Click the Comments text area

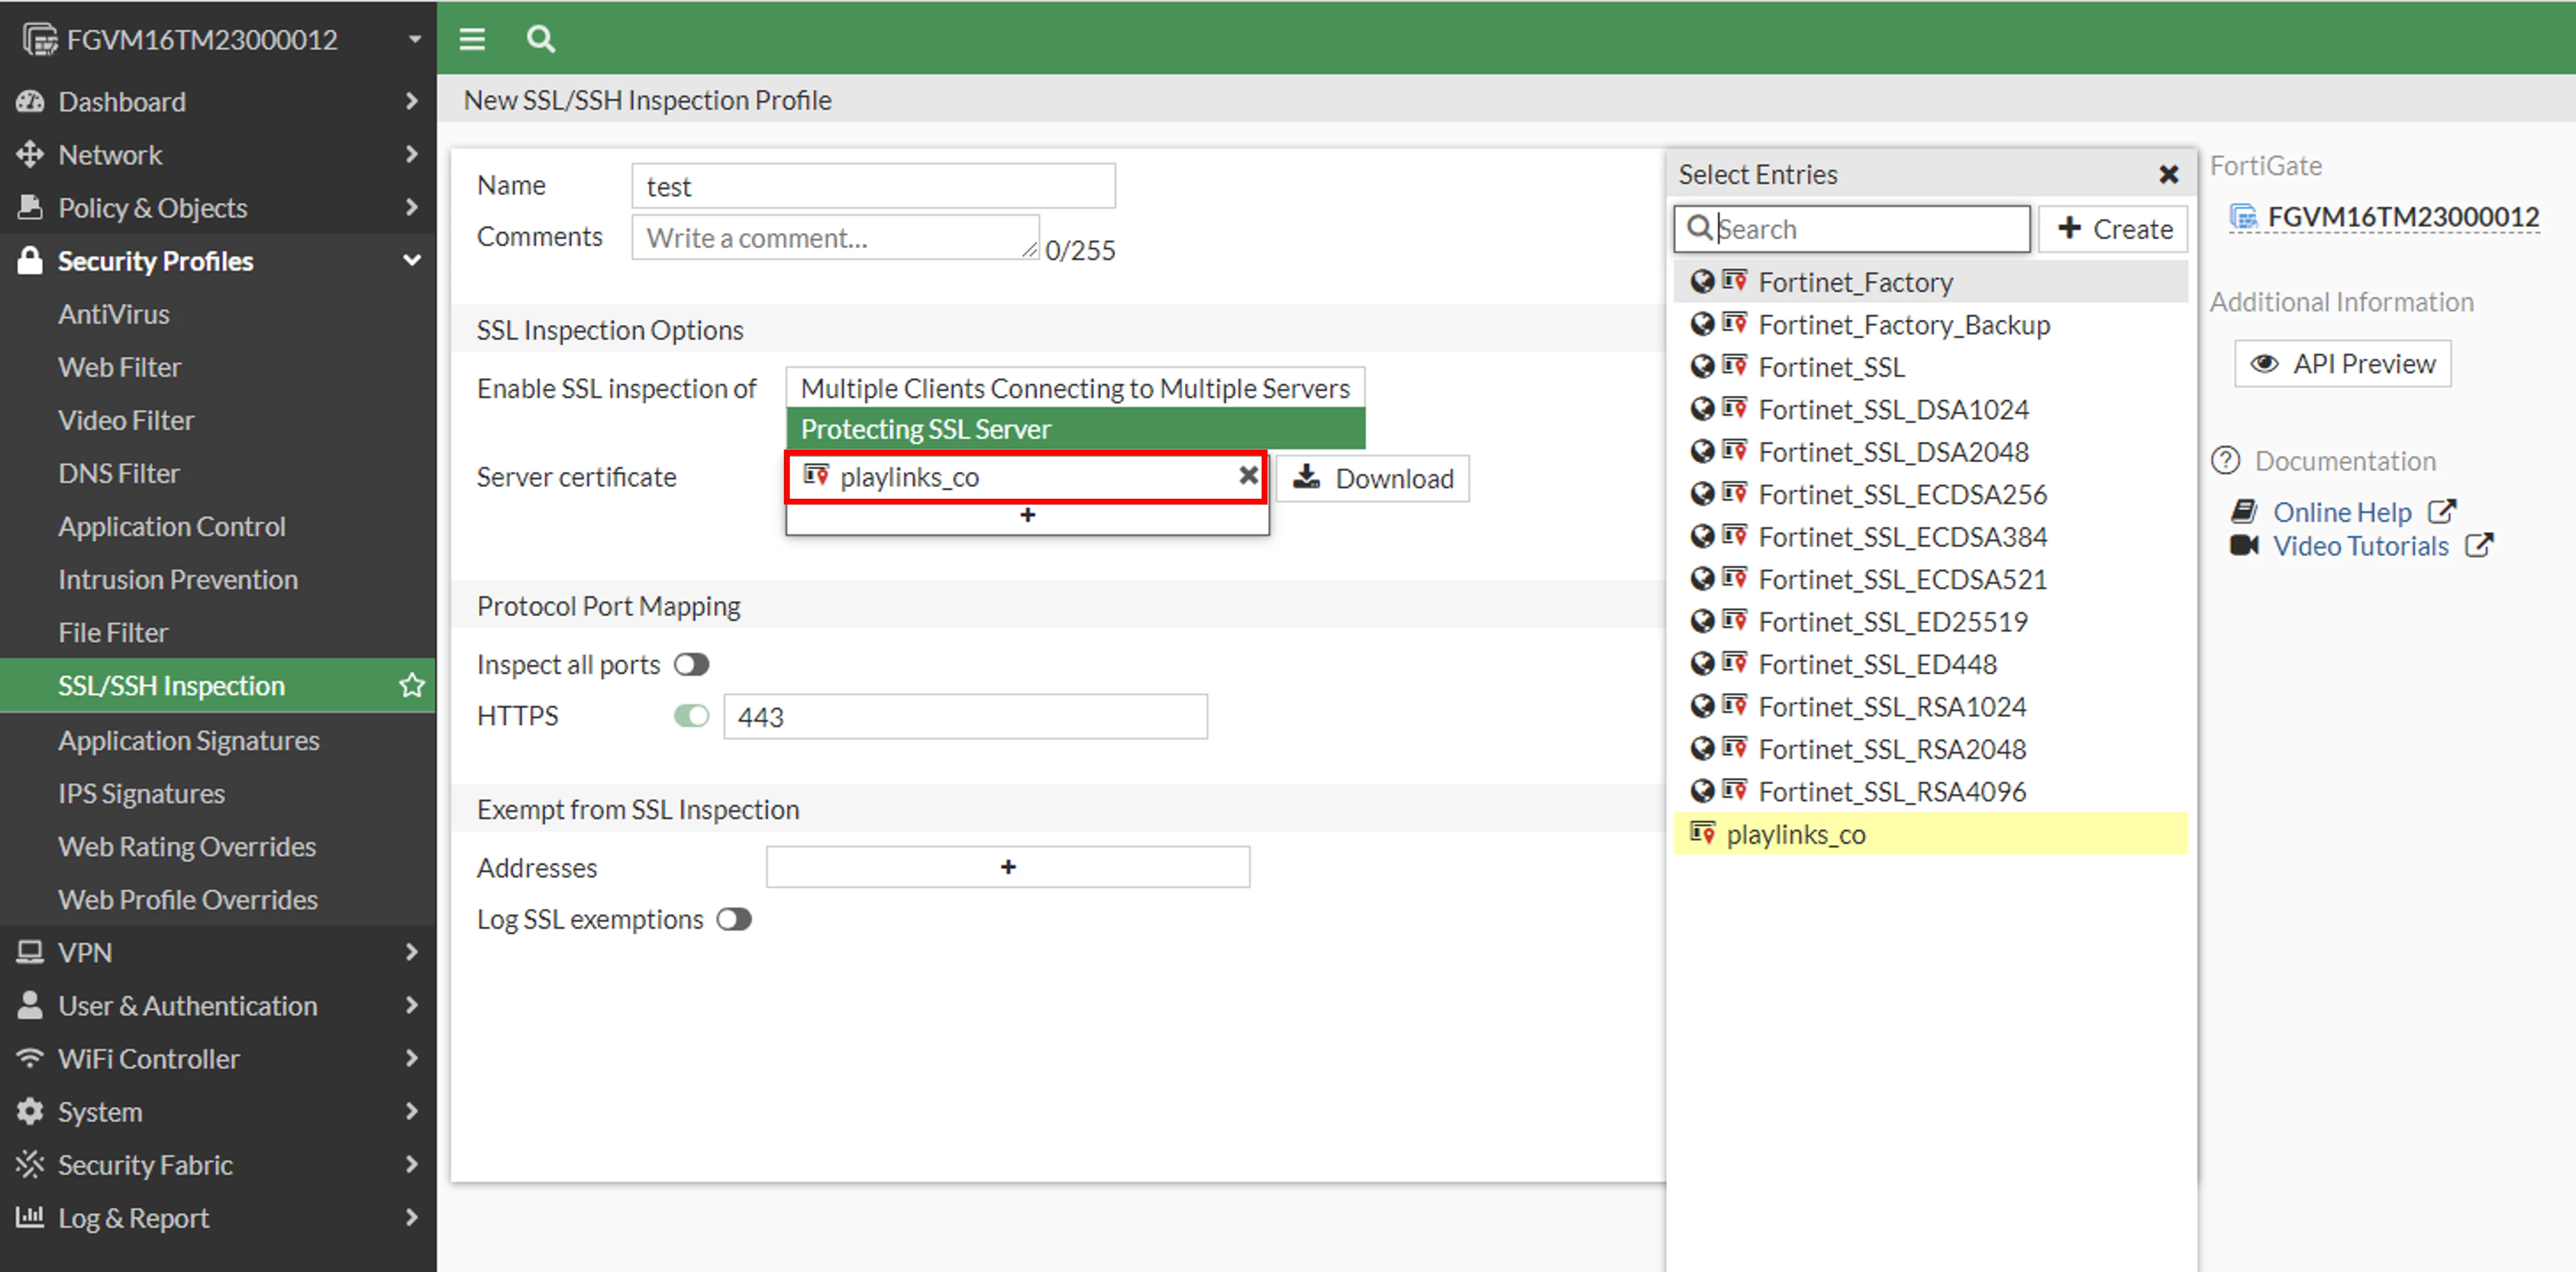[836, 237]
